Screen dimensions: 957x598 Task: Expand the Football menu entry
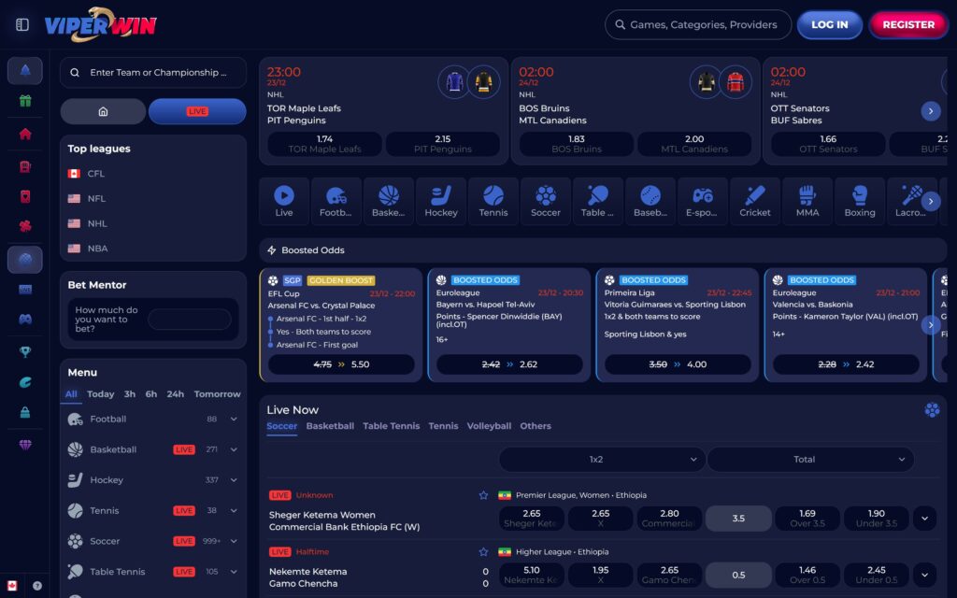[x=232, y=419]
